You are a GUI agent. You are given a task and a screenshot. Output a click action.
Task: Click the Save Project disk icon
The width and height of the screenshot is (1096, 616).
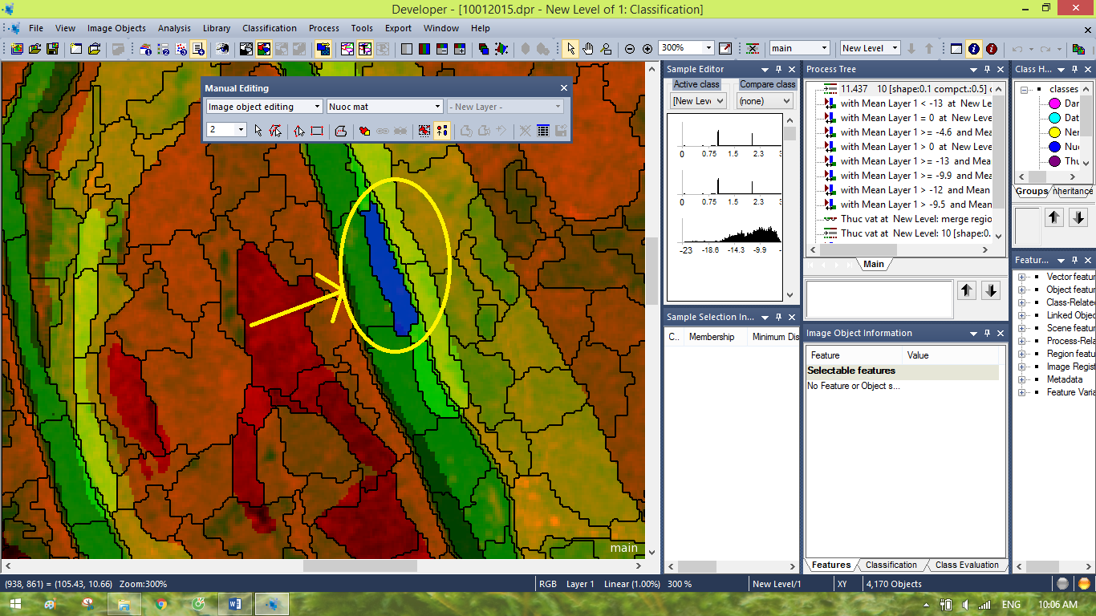pyautogui.click(x=52, y=48)
